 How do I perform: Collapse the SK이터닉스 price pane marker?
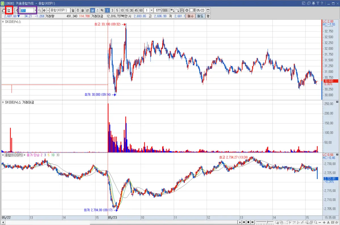coord(3,22)
